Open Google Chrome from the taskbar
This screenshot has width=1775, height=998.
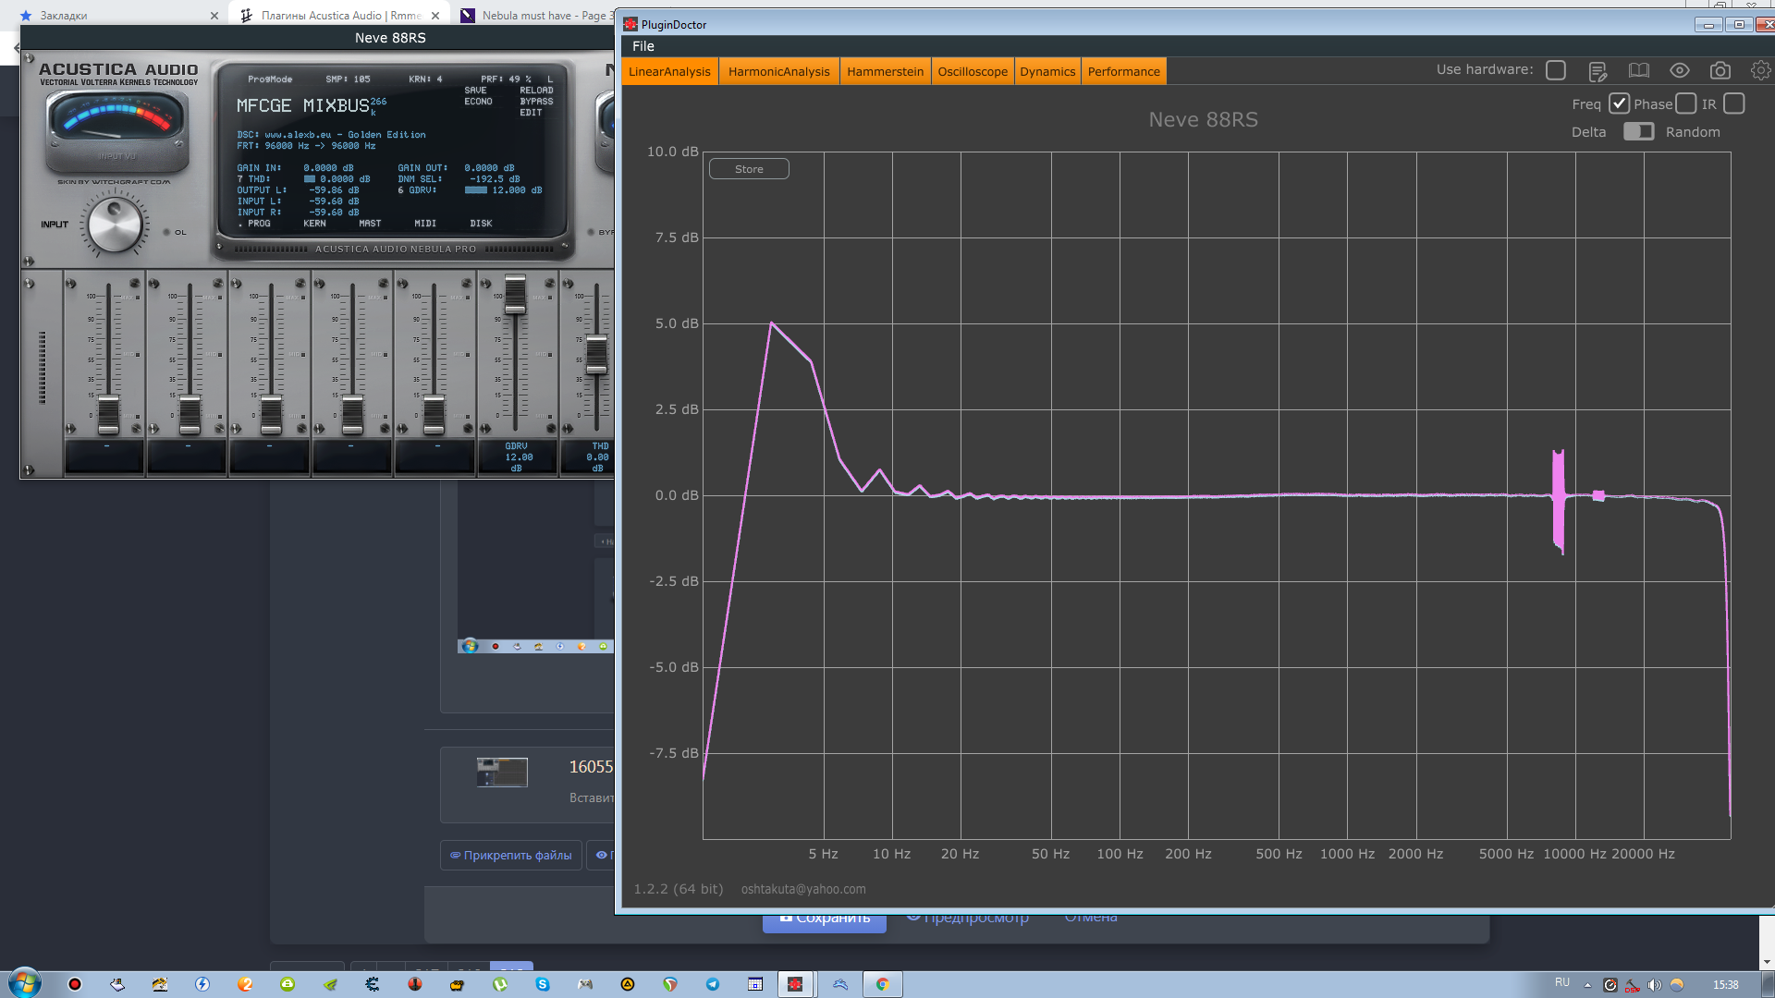883,984
